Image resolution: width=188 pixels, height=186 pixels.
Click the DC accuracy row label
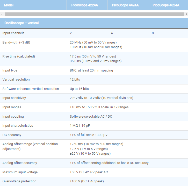pos(12,135)
